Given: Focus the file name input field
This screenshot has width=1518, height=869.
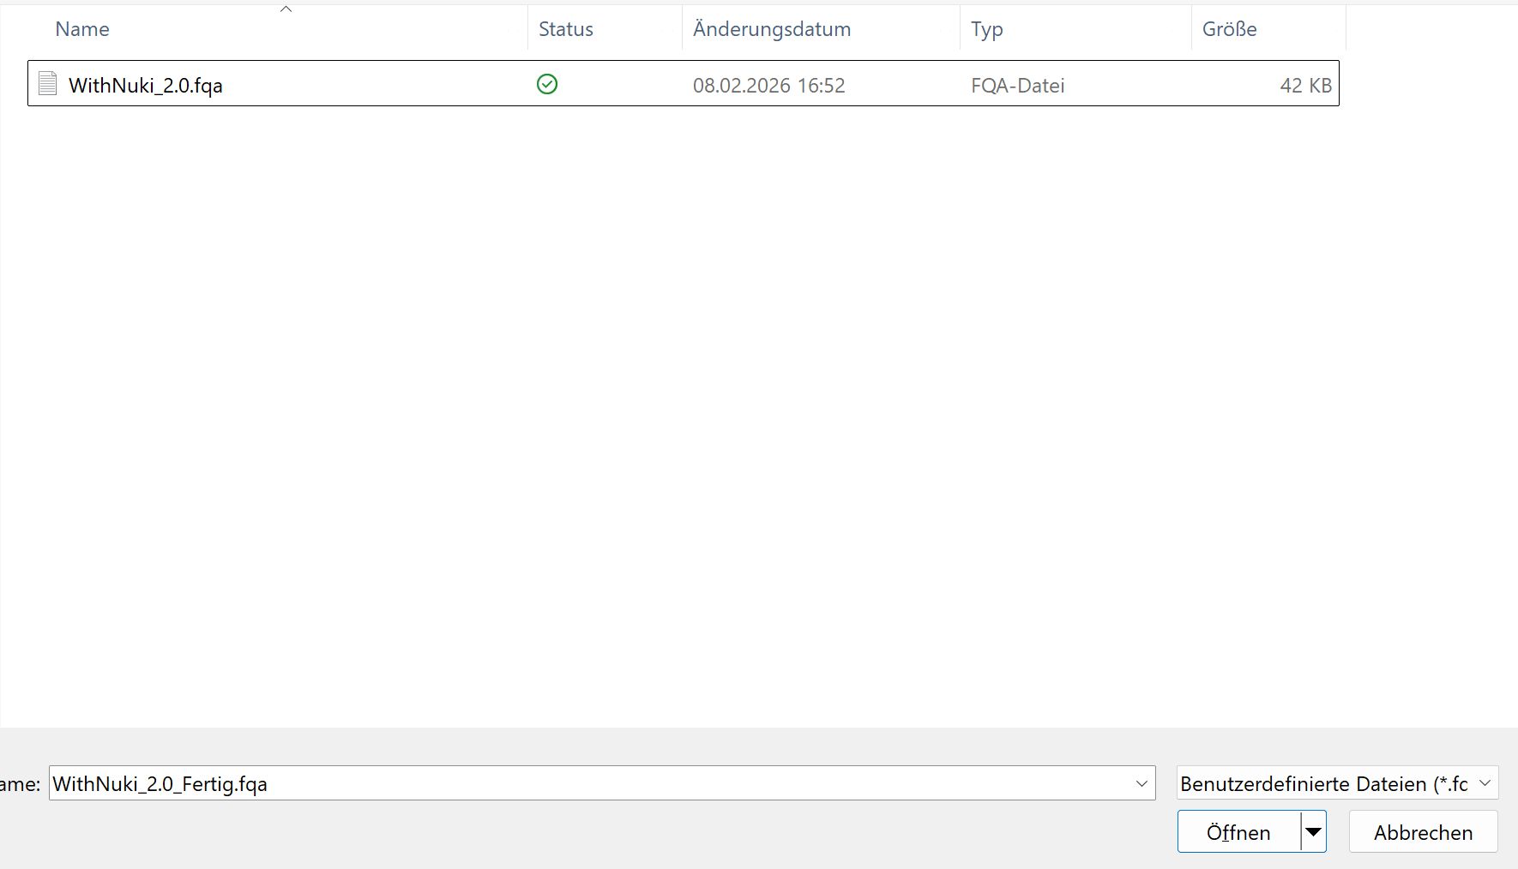Looking at the screenshot, I should point(583,783).
